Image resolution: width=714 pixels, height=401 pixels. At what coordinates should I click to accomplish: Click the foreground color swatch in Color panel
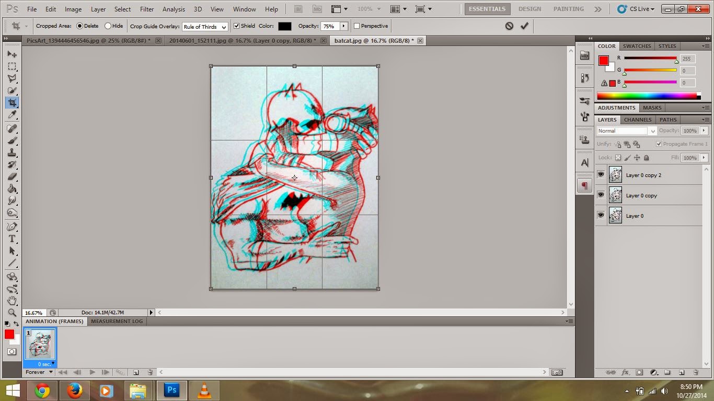604,61
